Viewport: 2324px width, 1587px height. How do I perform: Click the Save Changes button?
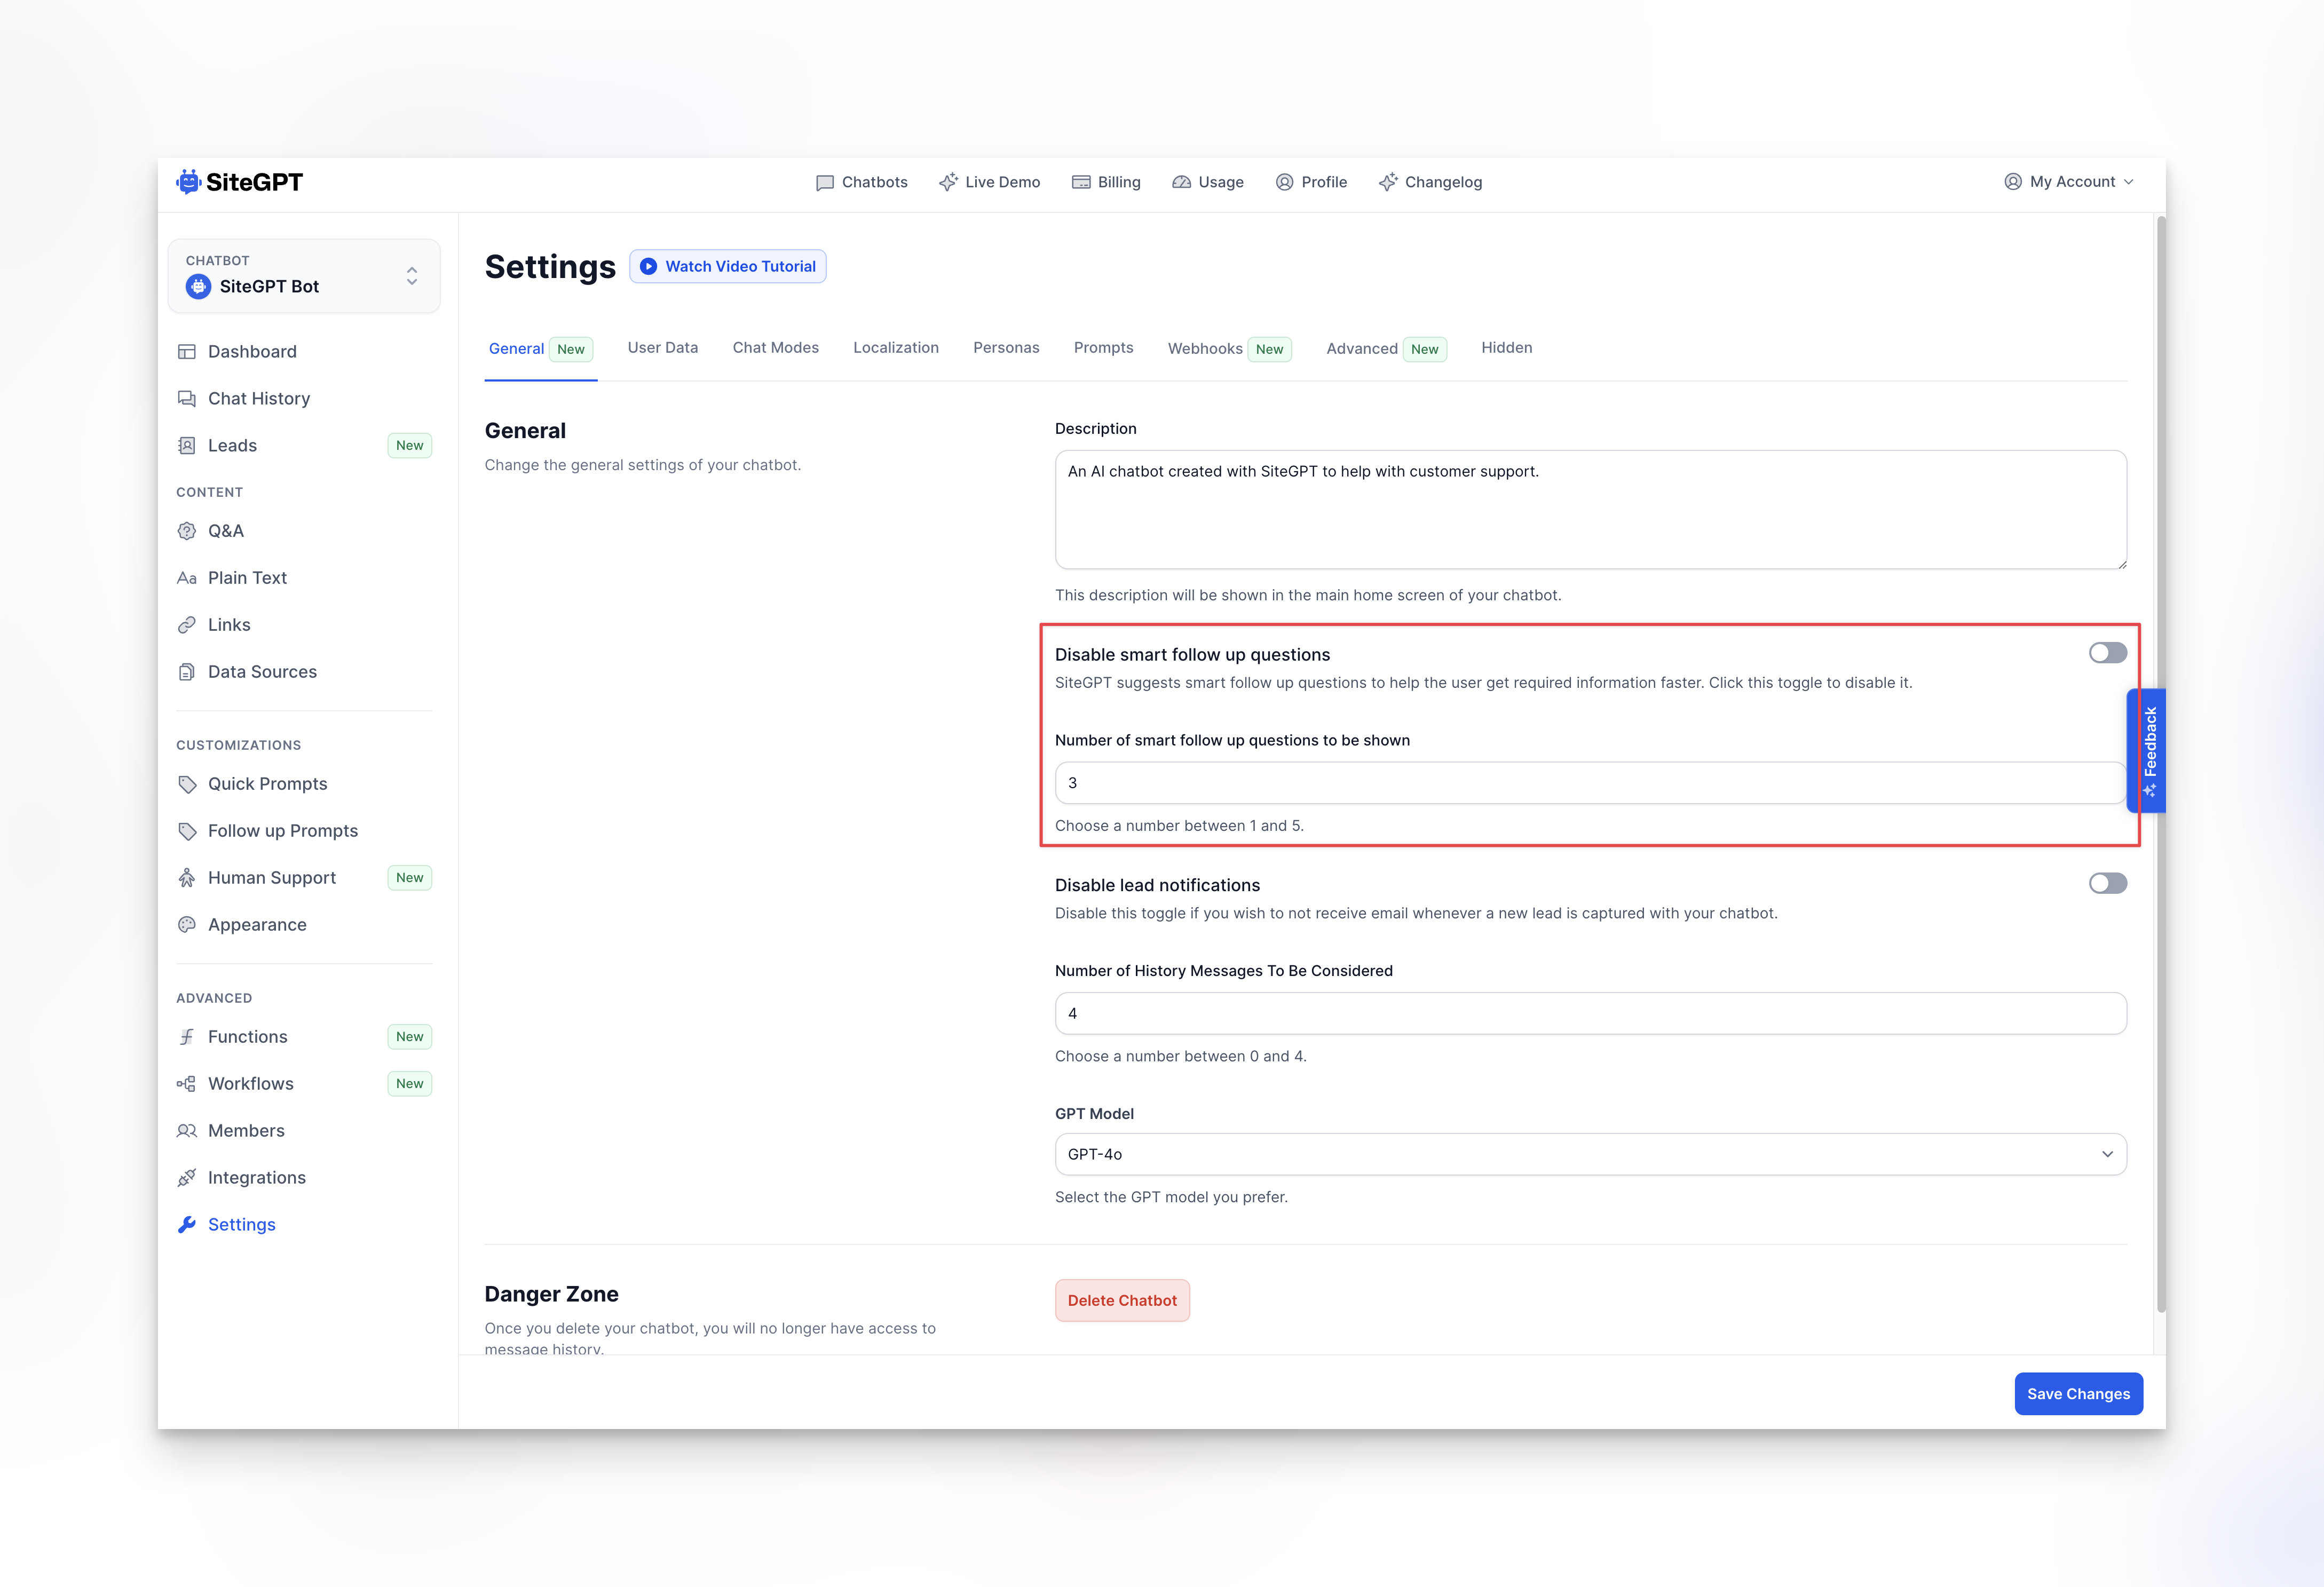[2078, 1394]
